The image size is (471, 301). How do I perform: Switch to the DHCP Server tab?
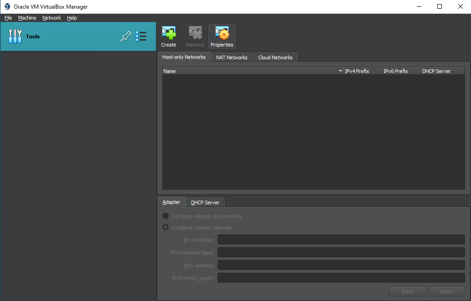[x=205, y=202]
